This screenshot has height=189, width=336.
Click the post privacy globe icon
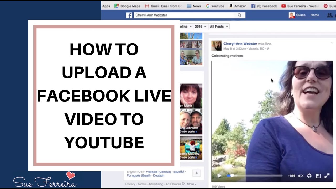(x=268, y=49)
